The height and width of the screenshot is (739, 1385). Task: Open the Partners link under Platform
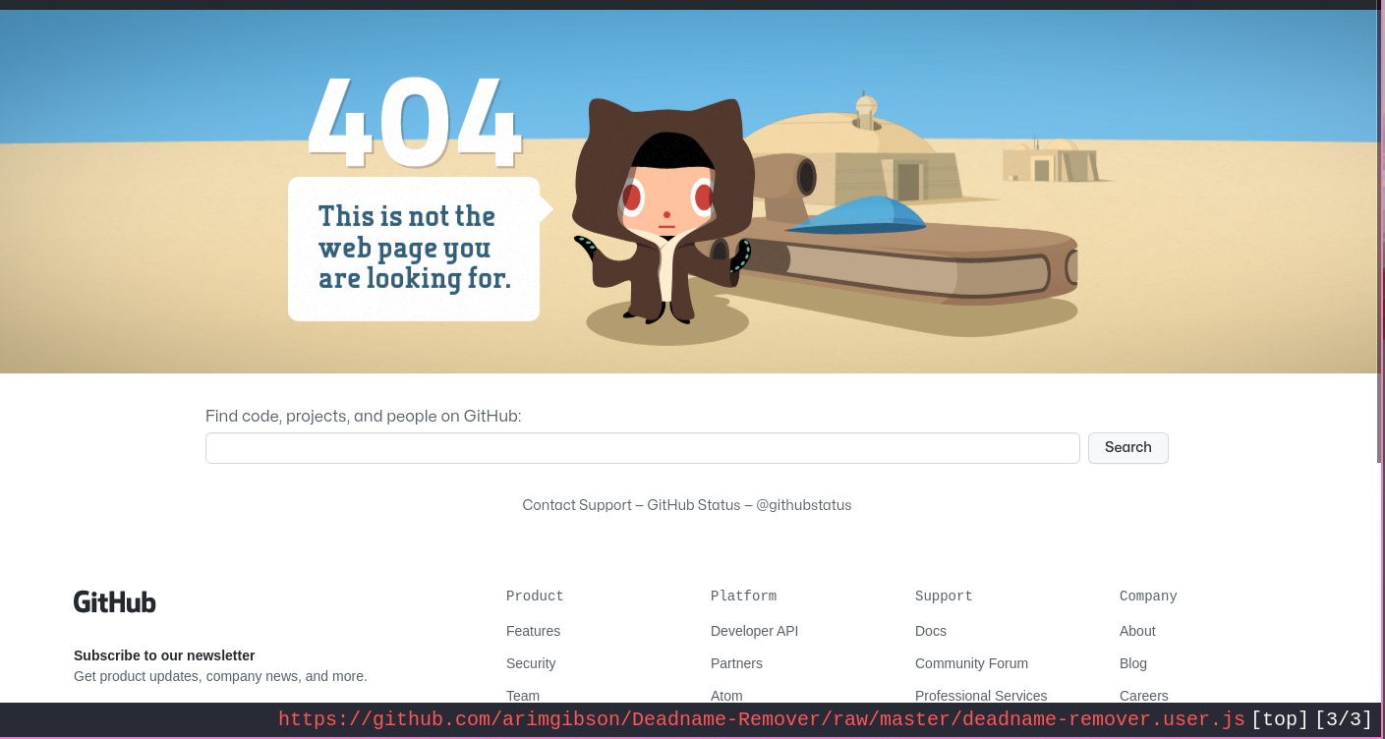point(736,663)
